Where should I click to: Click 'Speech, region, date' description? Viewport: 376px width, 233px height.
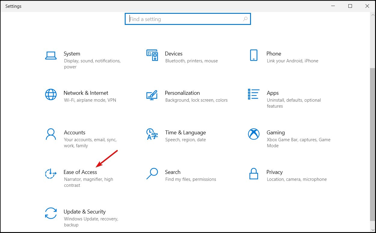185,140
